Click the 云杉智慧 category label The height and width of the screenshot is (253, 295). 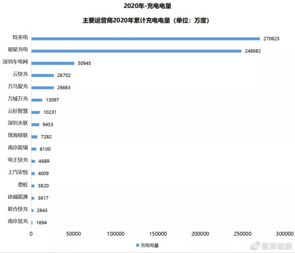[17, 111]
